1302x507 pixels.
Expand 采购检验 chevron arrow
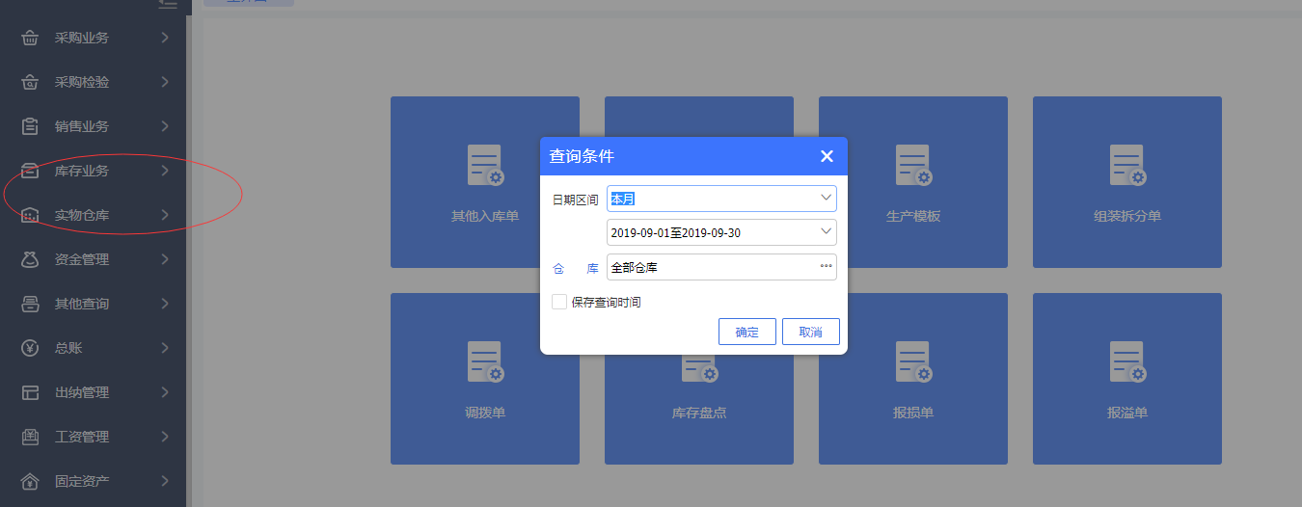166,82
